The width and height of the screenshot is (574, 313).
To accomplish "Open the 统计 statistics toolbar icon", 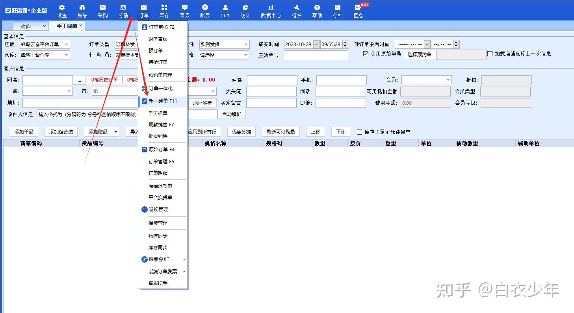I will (x=245, y=11).
